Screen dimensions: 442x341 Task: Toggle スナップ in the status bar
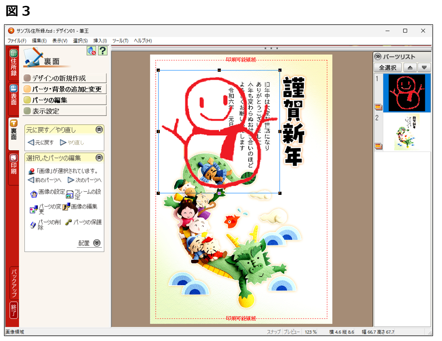click(273, 332)
